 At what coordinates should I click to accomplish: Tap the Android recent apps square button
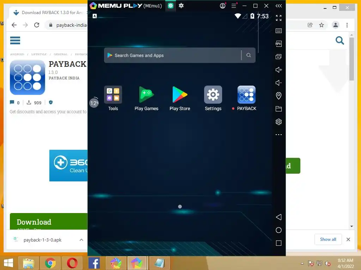point(279,243)
